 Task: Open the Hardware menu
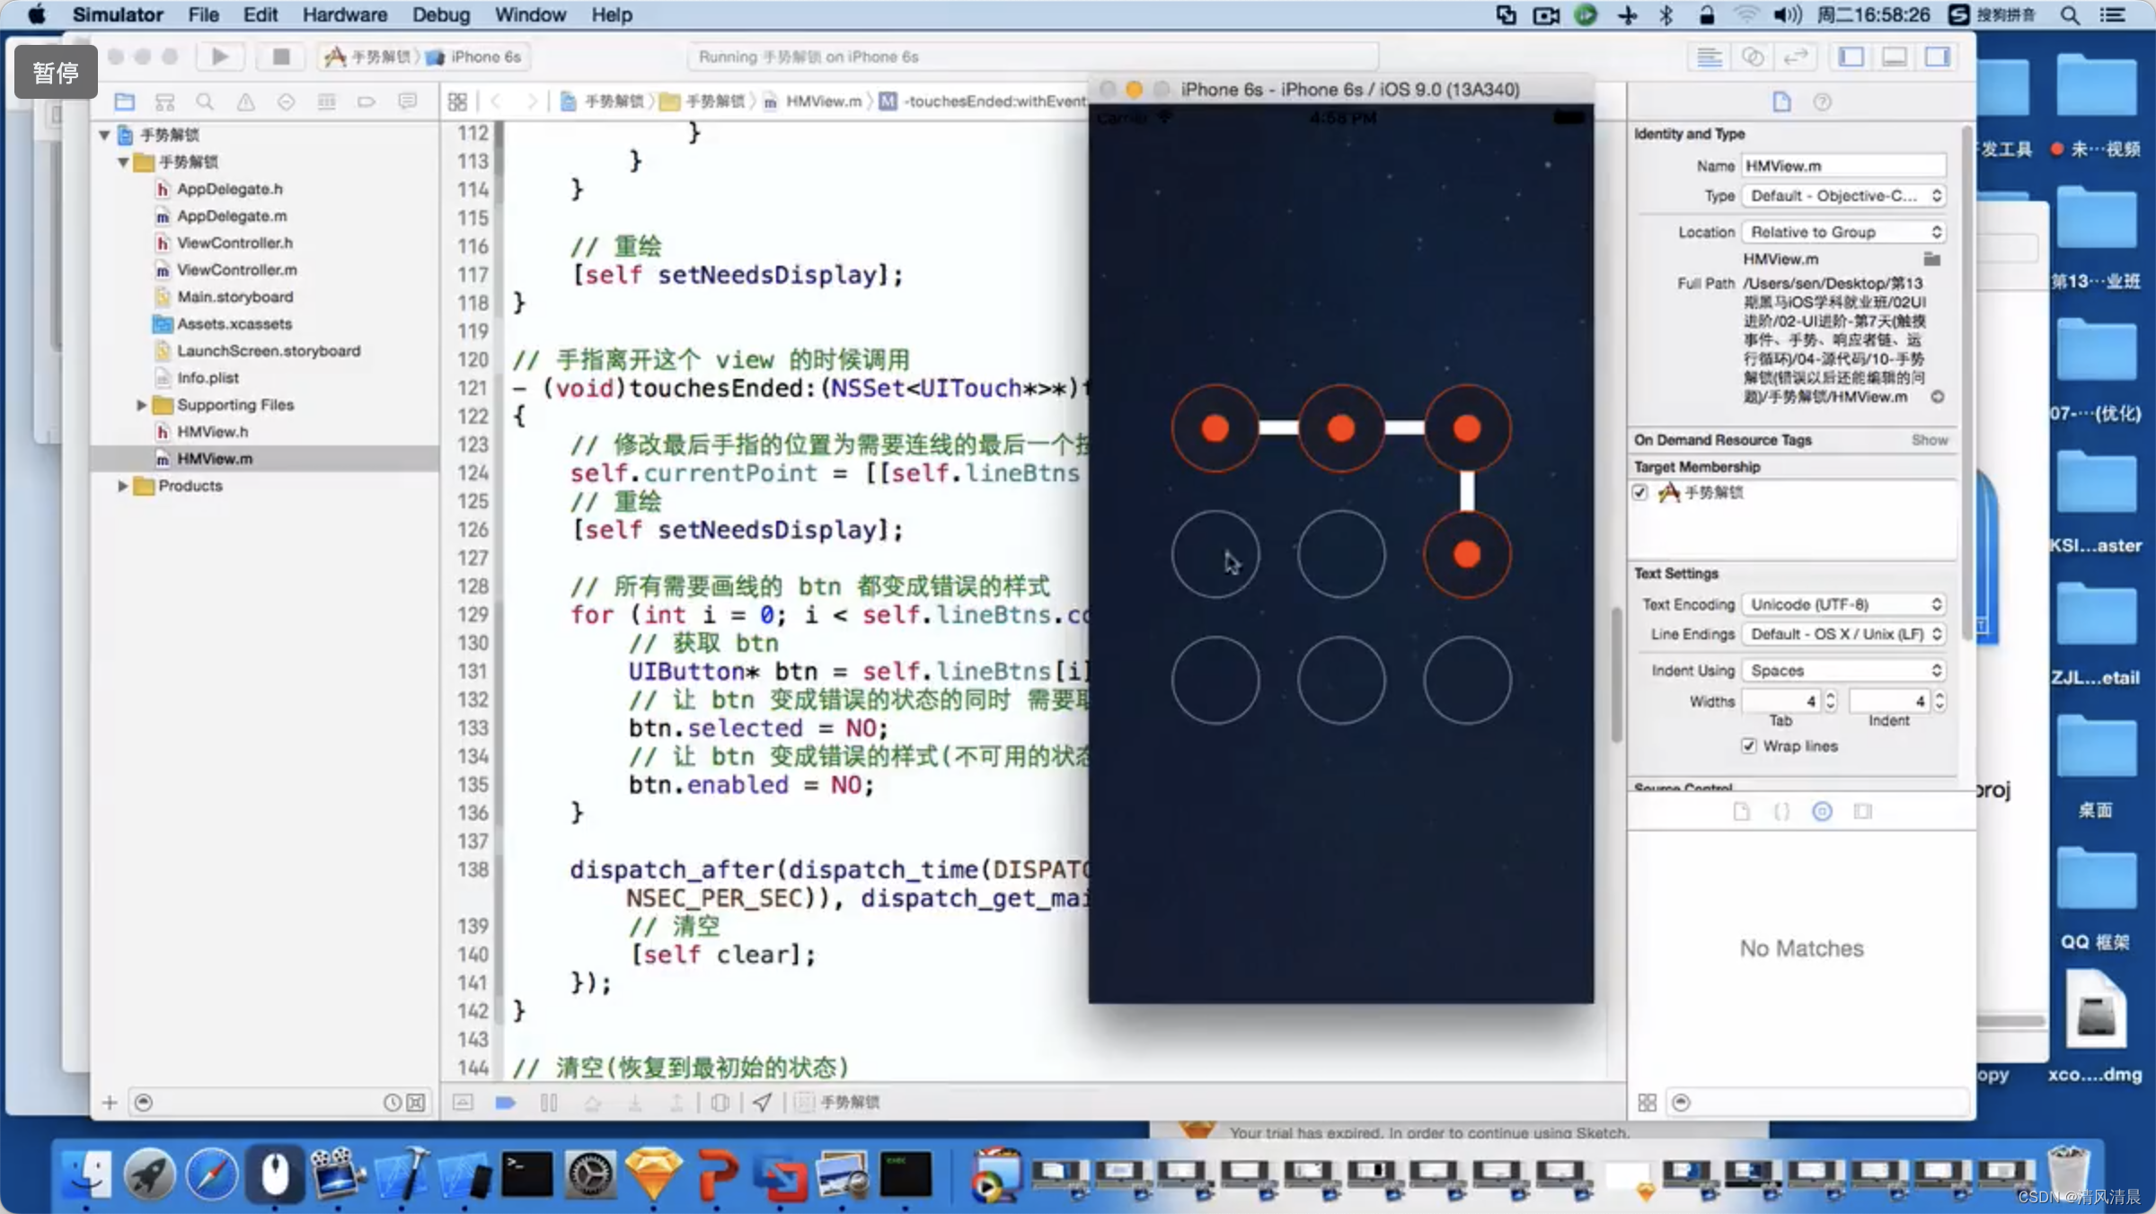pos(344,14)
